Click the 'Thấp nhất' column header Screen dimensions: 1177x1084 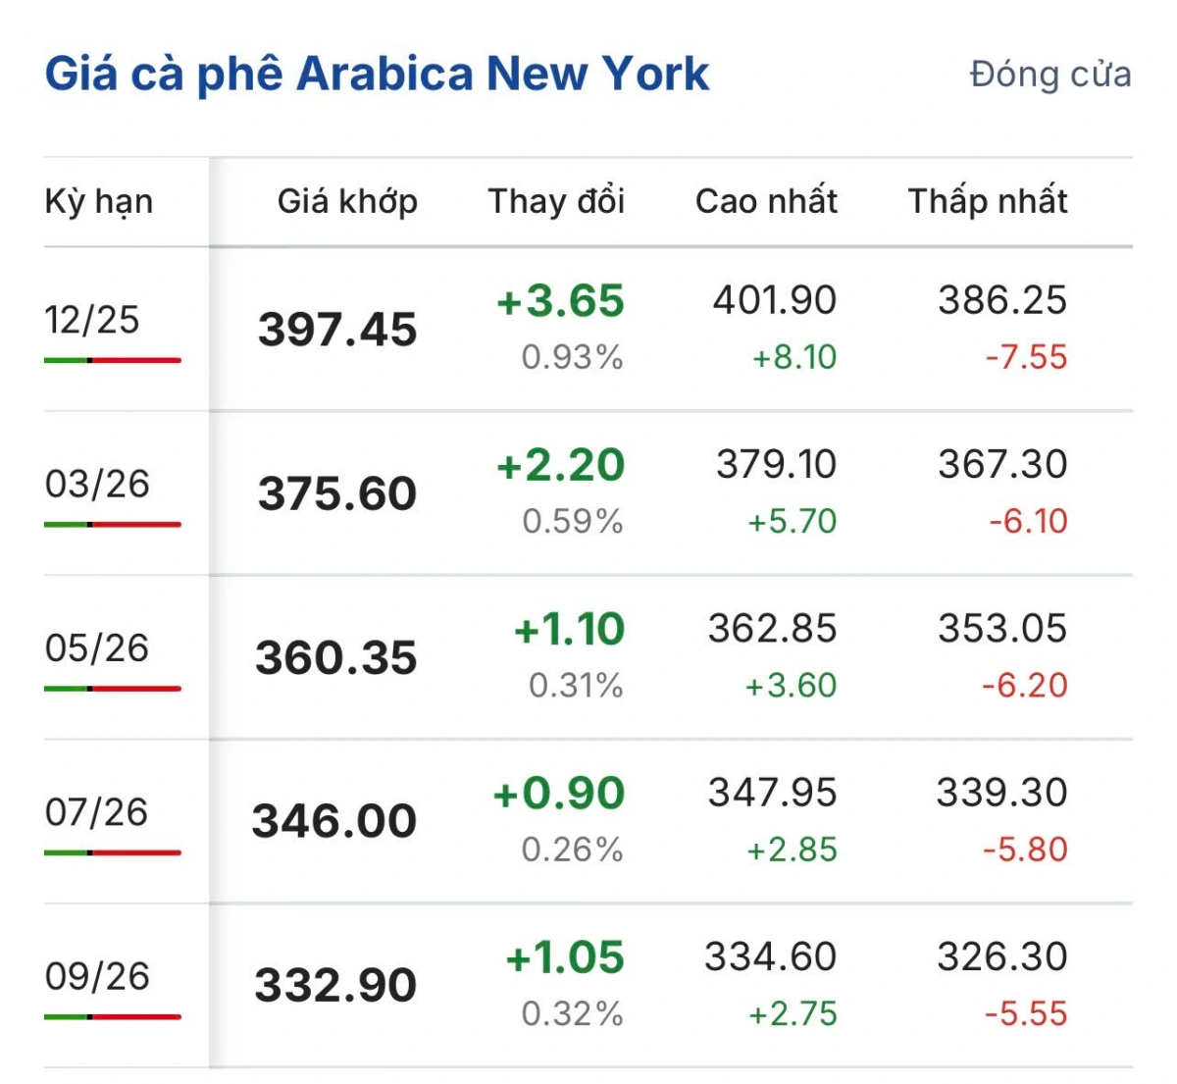pyautogui.click(x=987, y=202)
